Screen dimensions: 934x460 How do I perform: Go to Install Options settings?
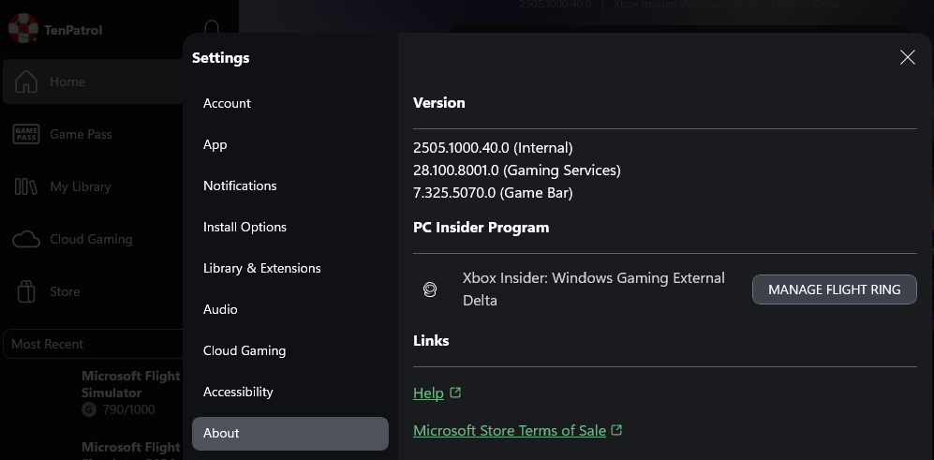coord(245,227)
